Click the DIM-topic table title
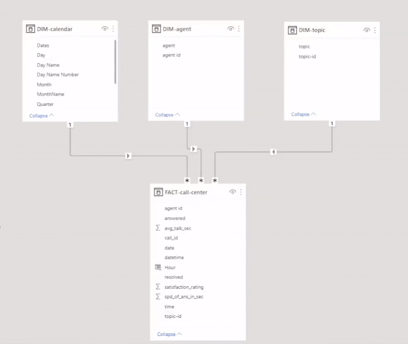Screen dimensions: 408x344 click(312, 30)
